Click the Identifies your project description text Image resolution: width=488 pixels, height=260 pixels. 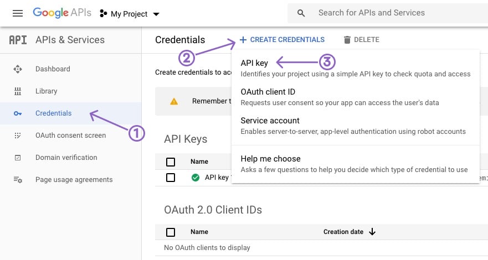click(x=356, y=74)
